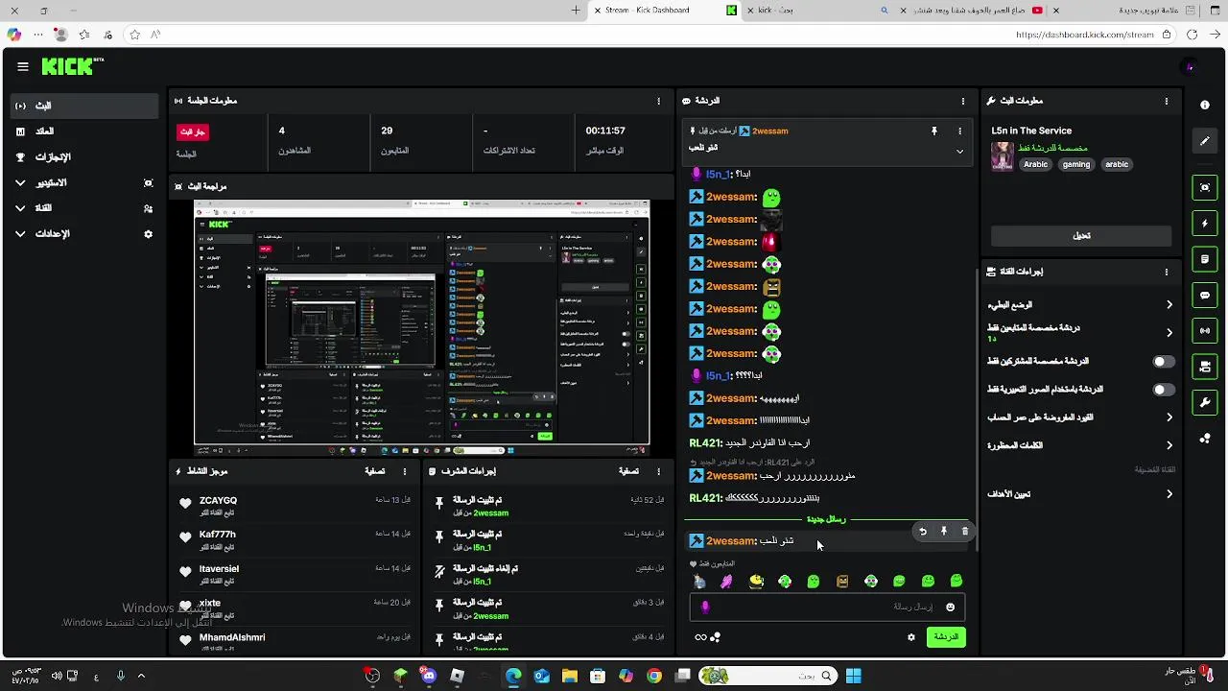Open the account age restrictions setting
Viewport: 1228px width, 691px height.
click(x=1081, y=417)
